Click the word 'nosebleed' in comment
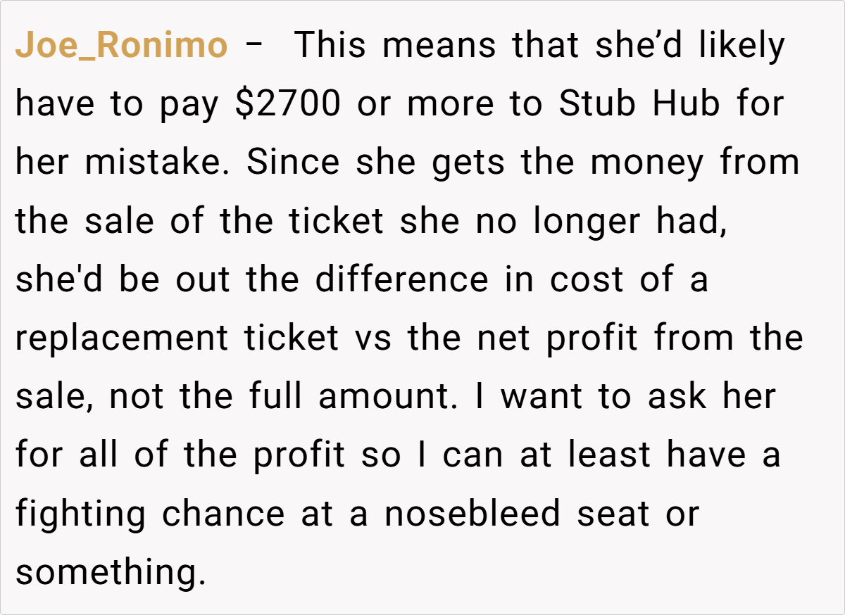This screenshot has height=615, width=845. click(474, 514)
